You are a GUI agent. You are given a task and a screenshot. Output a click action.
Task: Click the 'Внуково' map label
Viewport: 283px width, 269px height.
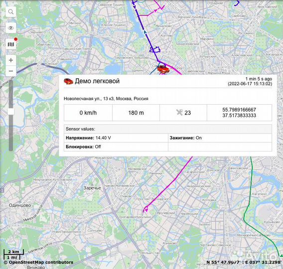click(36, 267)
